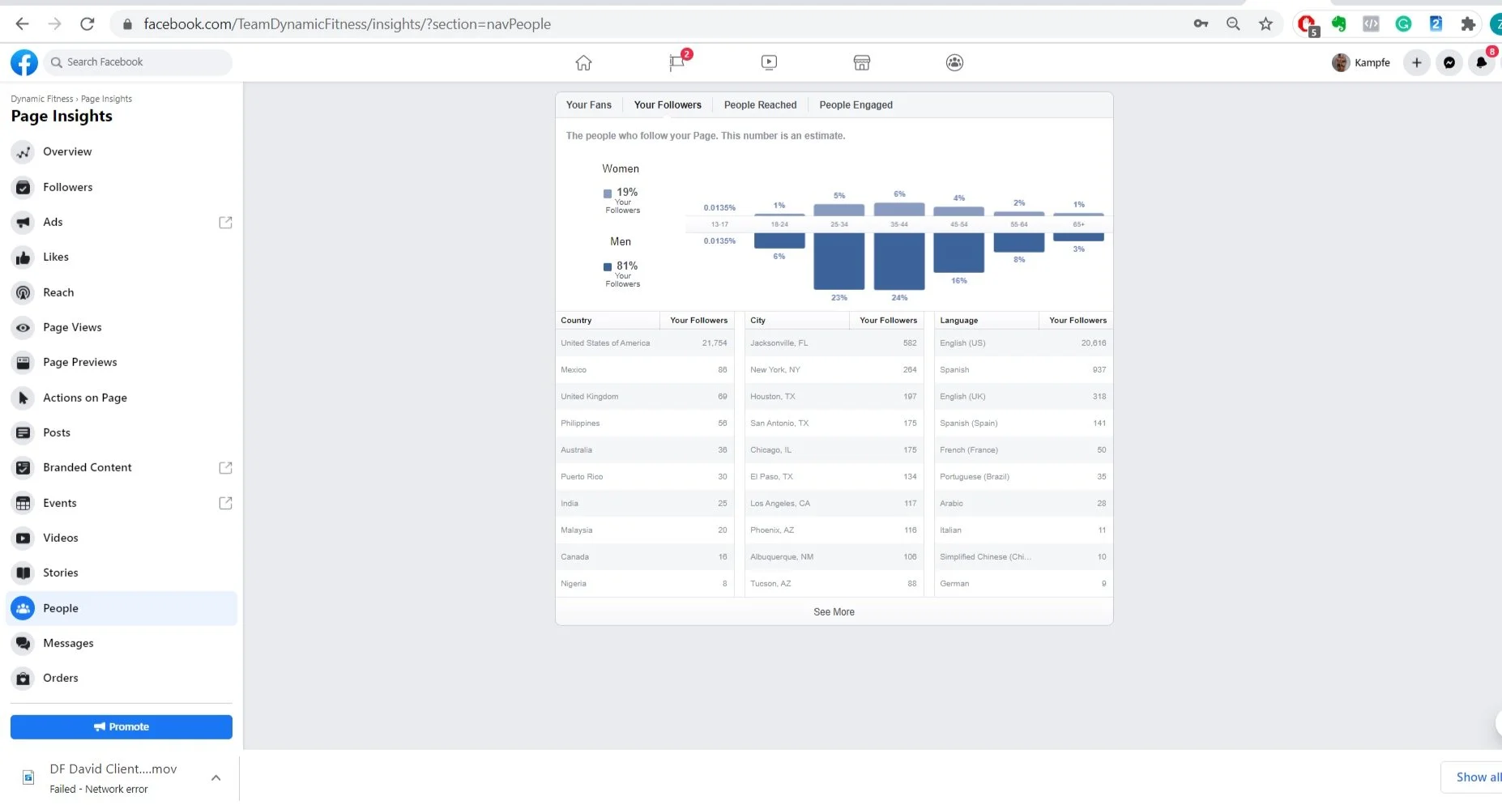Click the Events external link icon
Screen dimensions: 1502x805
pyautogui.click(x=225, y=503)
